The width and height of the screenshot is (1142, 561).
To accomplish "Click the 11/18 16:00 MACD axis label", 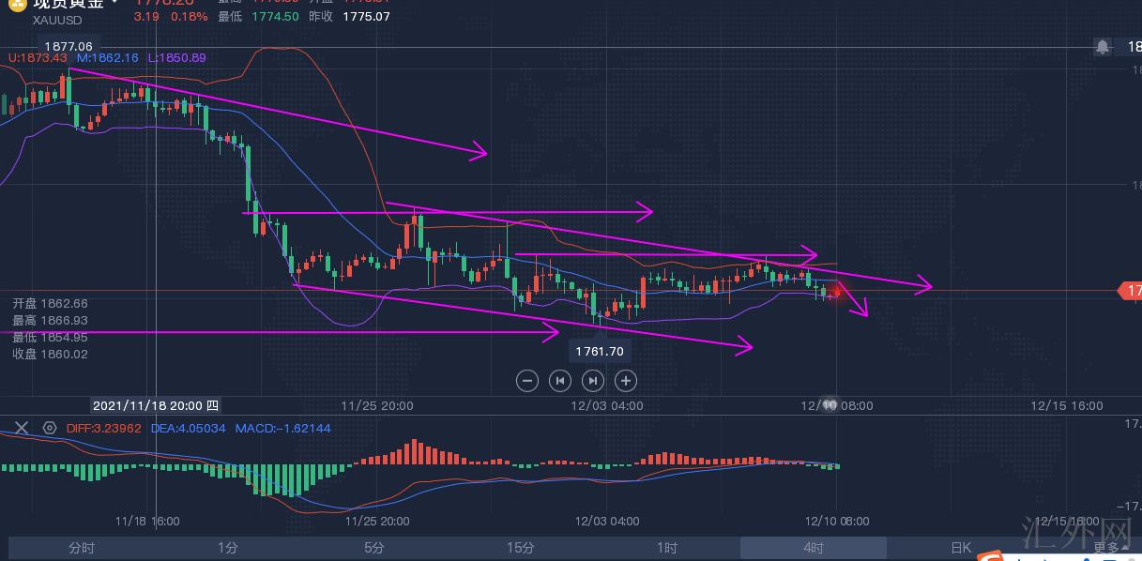I will tap(147, 521).
